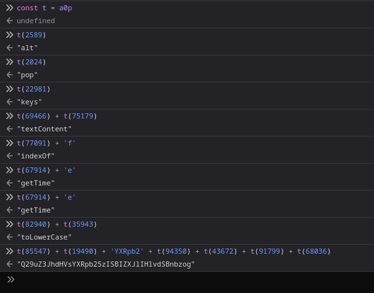Viewport: 374px width, 293px height.
Task: Click the "toLowerCase" output string
Action: pos(44,237)
